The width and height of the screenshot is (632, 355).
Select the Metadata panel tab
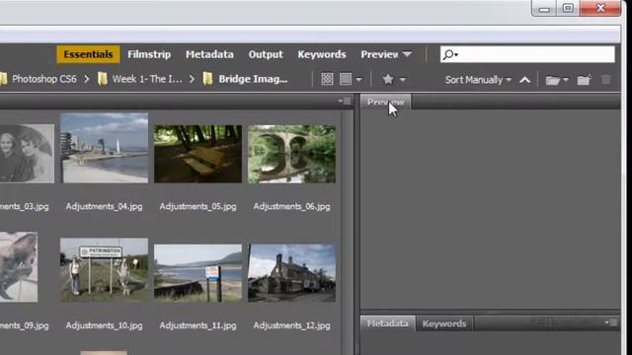coord(387,323)
